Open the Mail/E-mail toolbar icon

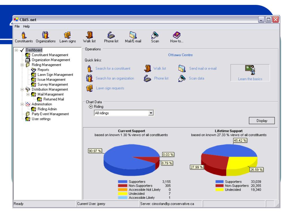pos(133,35)
